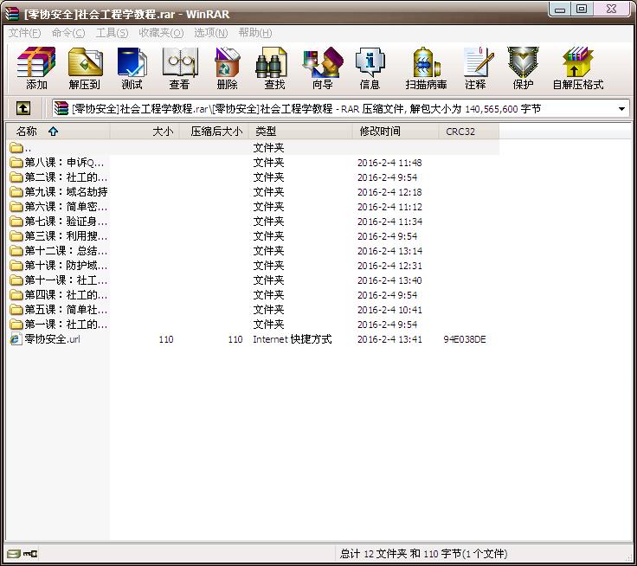
Task: Click the key icon in status bar
Action: pos(30,553)
